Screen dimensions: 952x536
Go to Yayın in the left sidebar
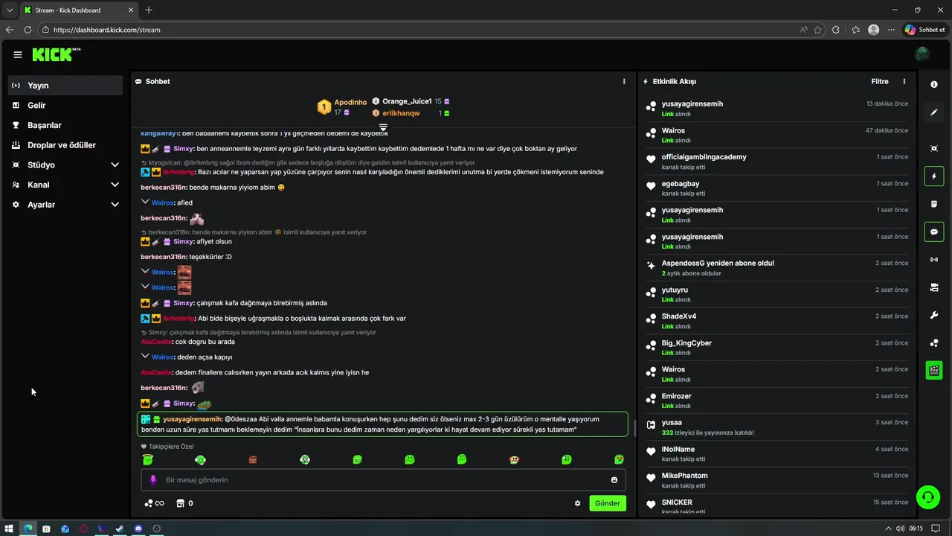(x=65, y=86)
